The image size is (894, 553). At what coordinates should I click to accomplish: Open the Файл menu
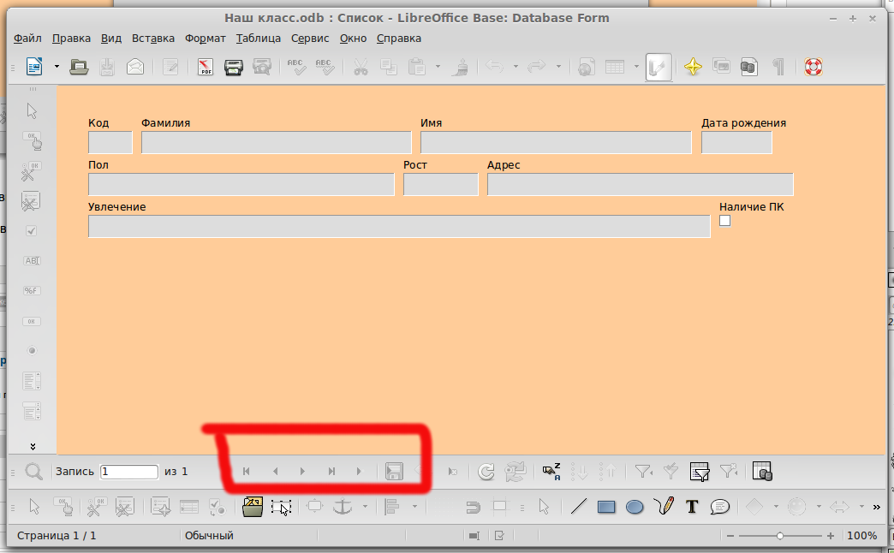click(27, 39)
